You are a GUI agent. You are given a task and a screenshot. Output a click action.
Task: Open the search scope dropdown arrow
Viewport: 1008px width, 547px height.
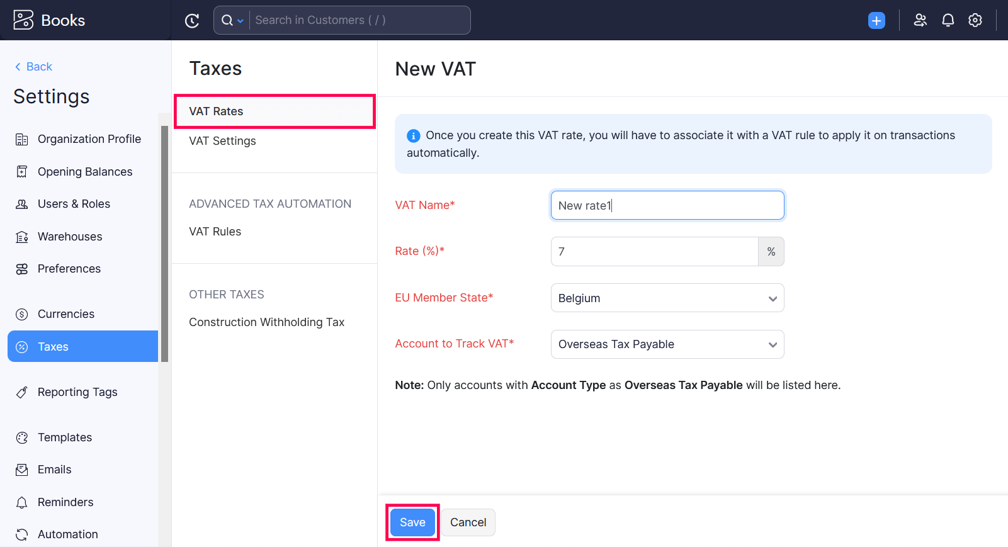[240, 21]
